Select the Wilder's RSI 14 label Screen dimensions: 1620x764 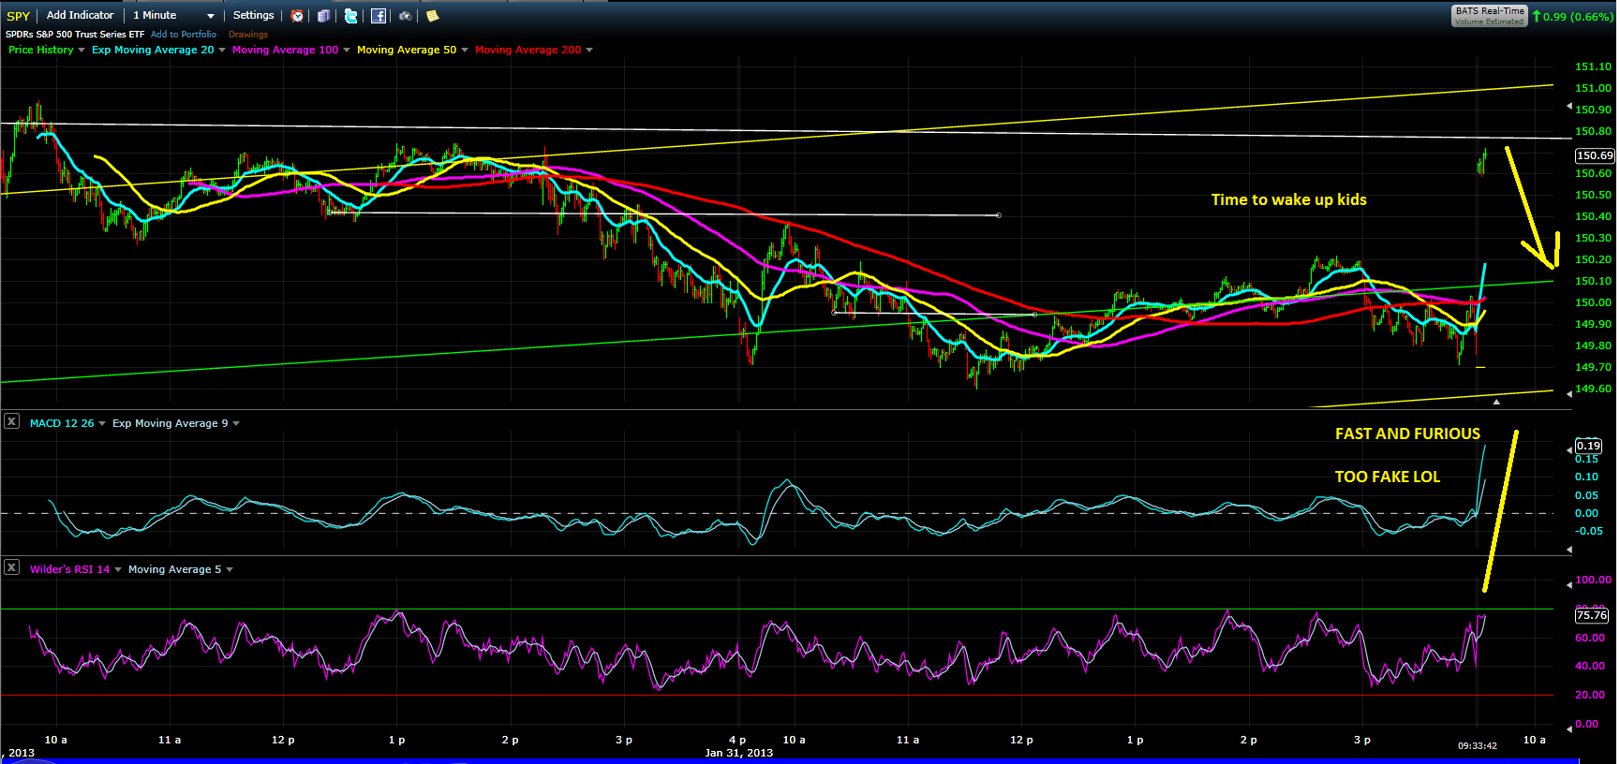[x=70, y=569]
